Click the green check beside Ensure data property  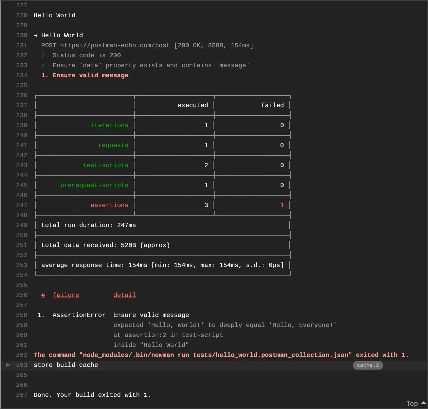point(43,65)
